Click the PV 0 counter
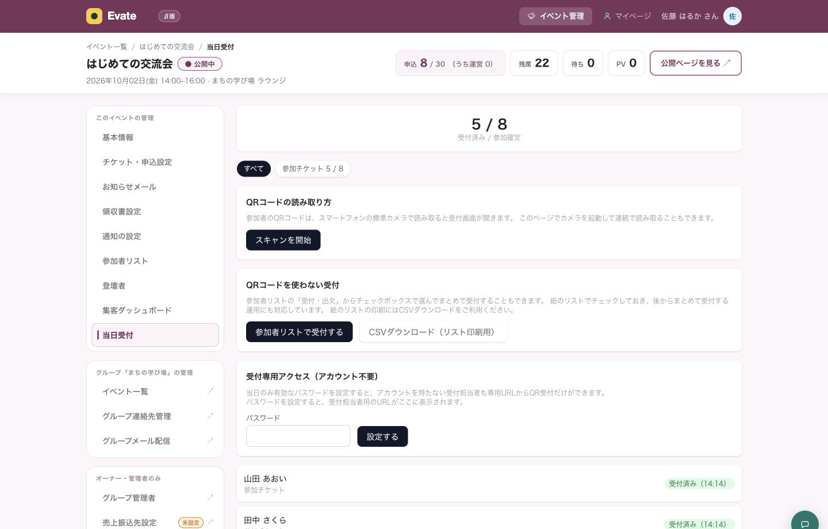 click(626, 63)
